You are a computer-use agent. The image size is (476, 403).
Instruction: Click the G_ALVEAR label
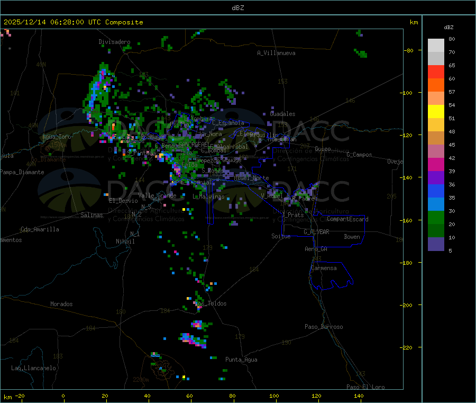pos(316,232)
